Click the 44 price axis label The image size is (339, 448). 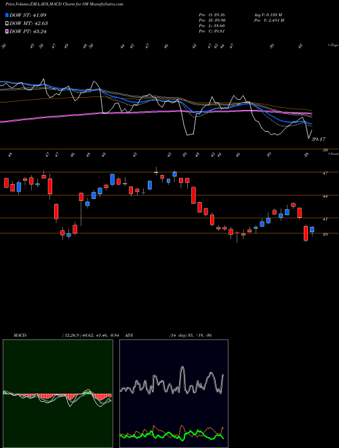coord(325,196)
